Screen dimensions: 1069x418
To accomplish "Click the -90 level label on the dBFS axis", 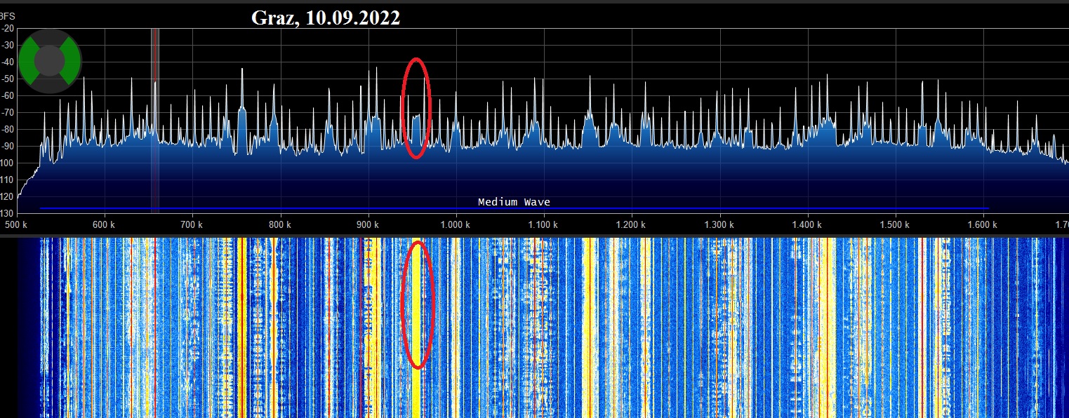I will [8, 147].
